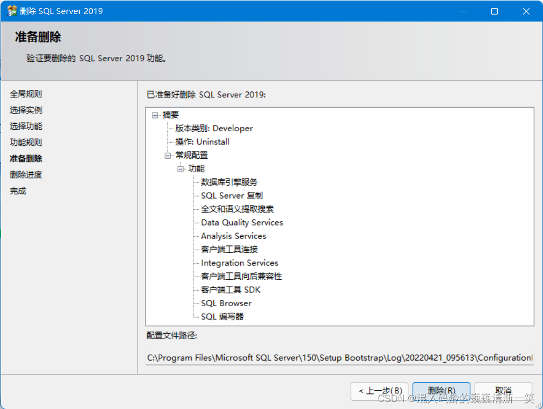This screenshot has width=543, height=409.
Task: Select the 完成 step in sidebar
Action: point(18,191)
